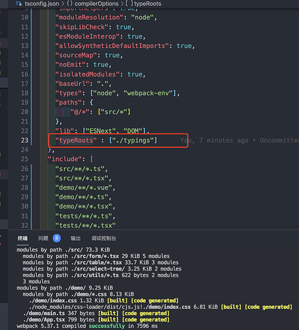
Task: Click the "include" key
Action: [x=65, y=159]
